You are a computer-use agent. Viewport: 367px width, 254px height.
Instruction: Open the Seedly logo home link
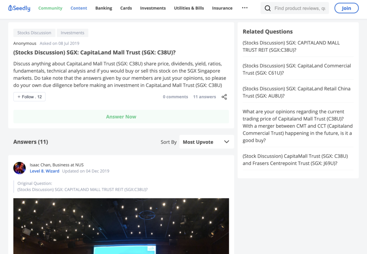[x=19, y=8]
